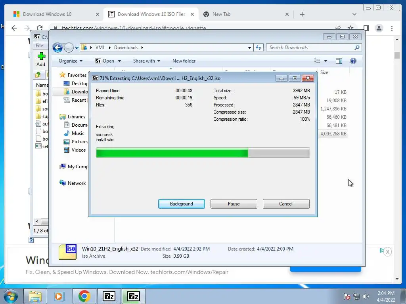Open the Chrome three-dot menu

(x=392, y=28)
